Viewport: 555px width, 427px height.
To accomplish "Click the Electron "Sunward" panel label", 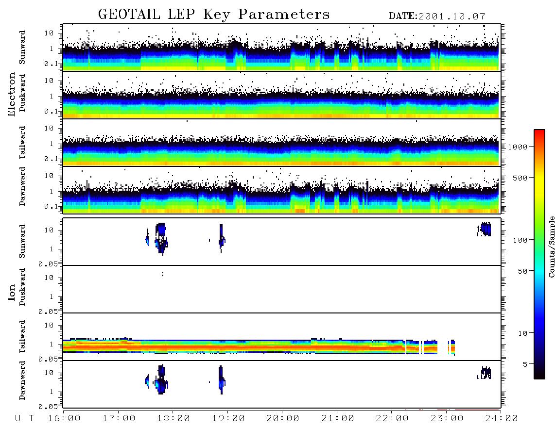I will tap(22, 48).
